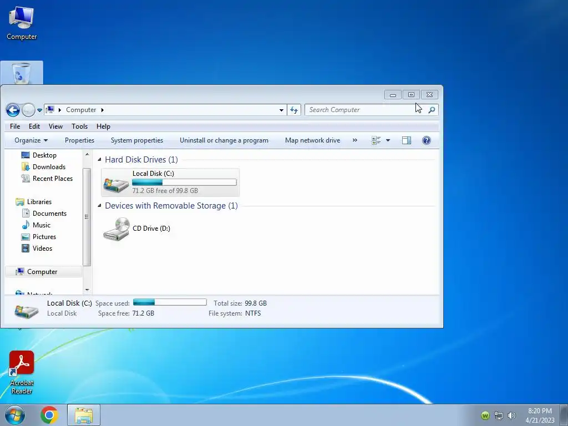Select Computer in the navigation pane
This screenshot has height=426, width=568.
pyautogui.click(x=43, y=272)
